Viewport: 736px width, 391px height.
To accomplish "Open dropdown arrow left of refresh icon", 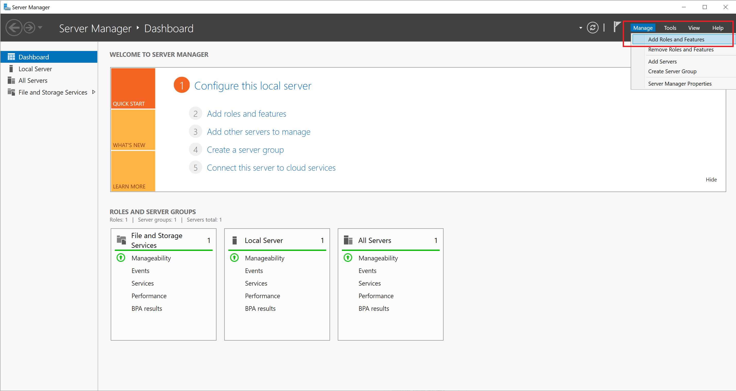I will pos(581,28).
